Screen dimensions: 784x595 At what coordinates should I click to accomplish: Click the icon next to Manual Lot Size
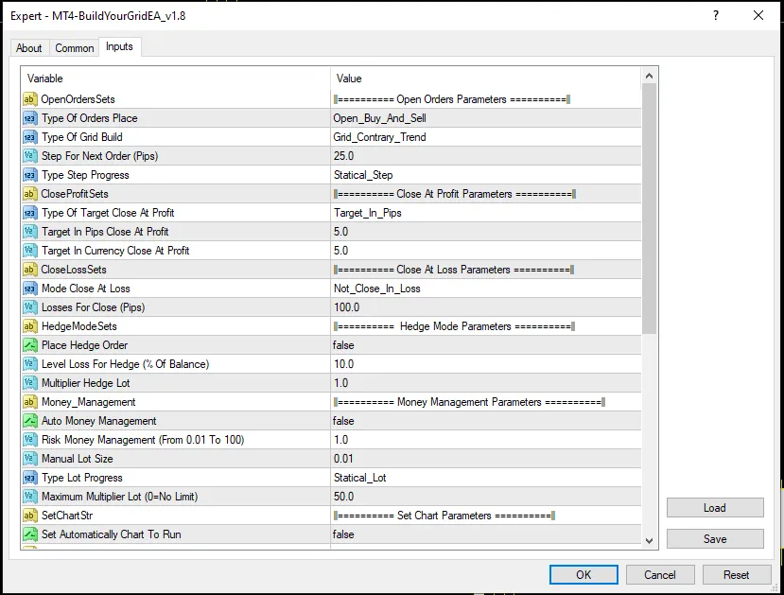coord(29,459)
